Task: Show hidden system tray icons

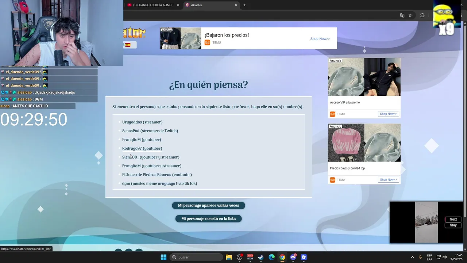Action: click(413, 257)
